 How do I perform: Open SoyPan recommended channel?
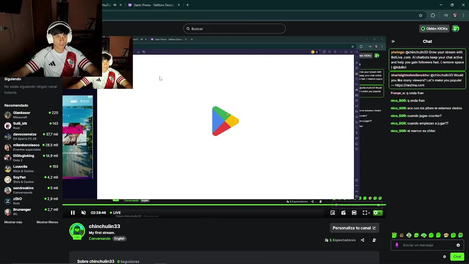[x=31, y=179]
